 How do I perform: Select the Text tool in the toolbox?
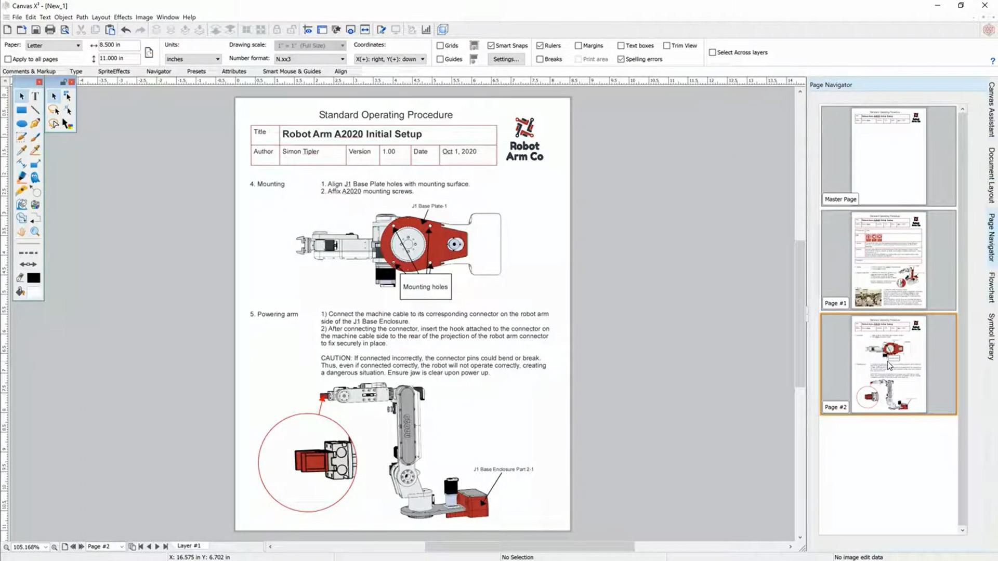click(x=35, y=96)
